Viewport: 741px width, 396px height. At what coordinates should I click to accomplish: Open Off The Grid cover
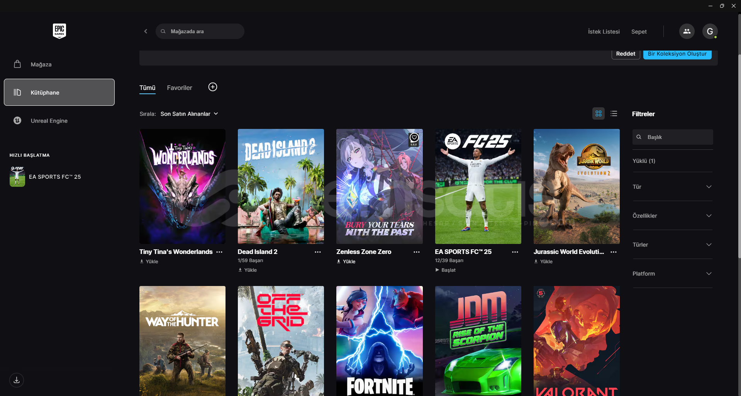(281, 341)
